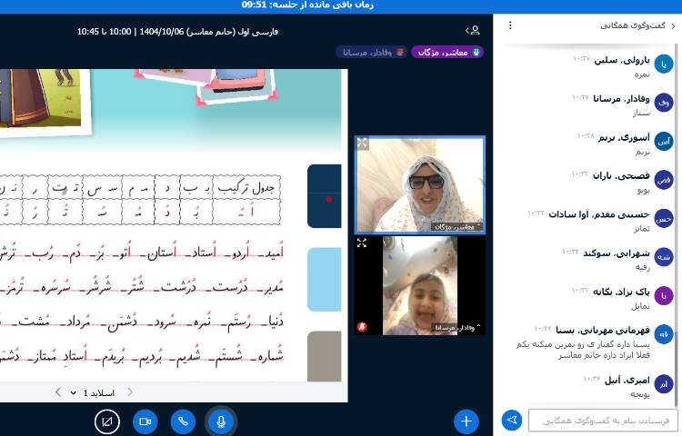Toggle the users list panel icon

click(473, 30)
